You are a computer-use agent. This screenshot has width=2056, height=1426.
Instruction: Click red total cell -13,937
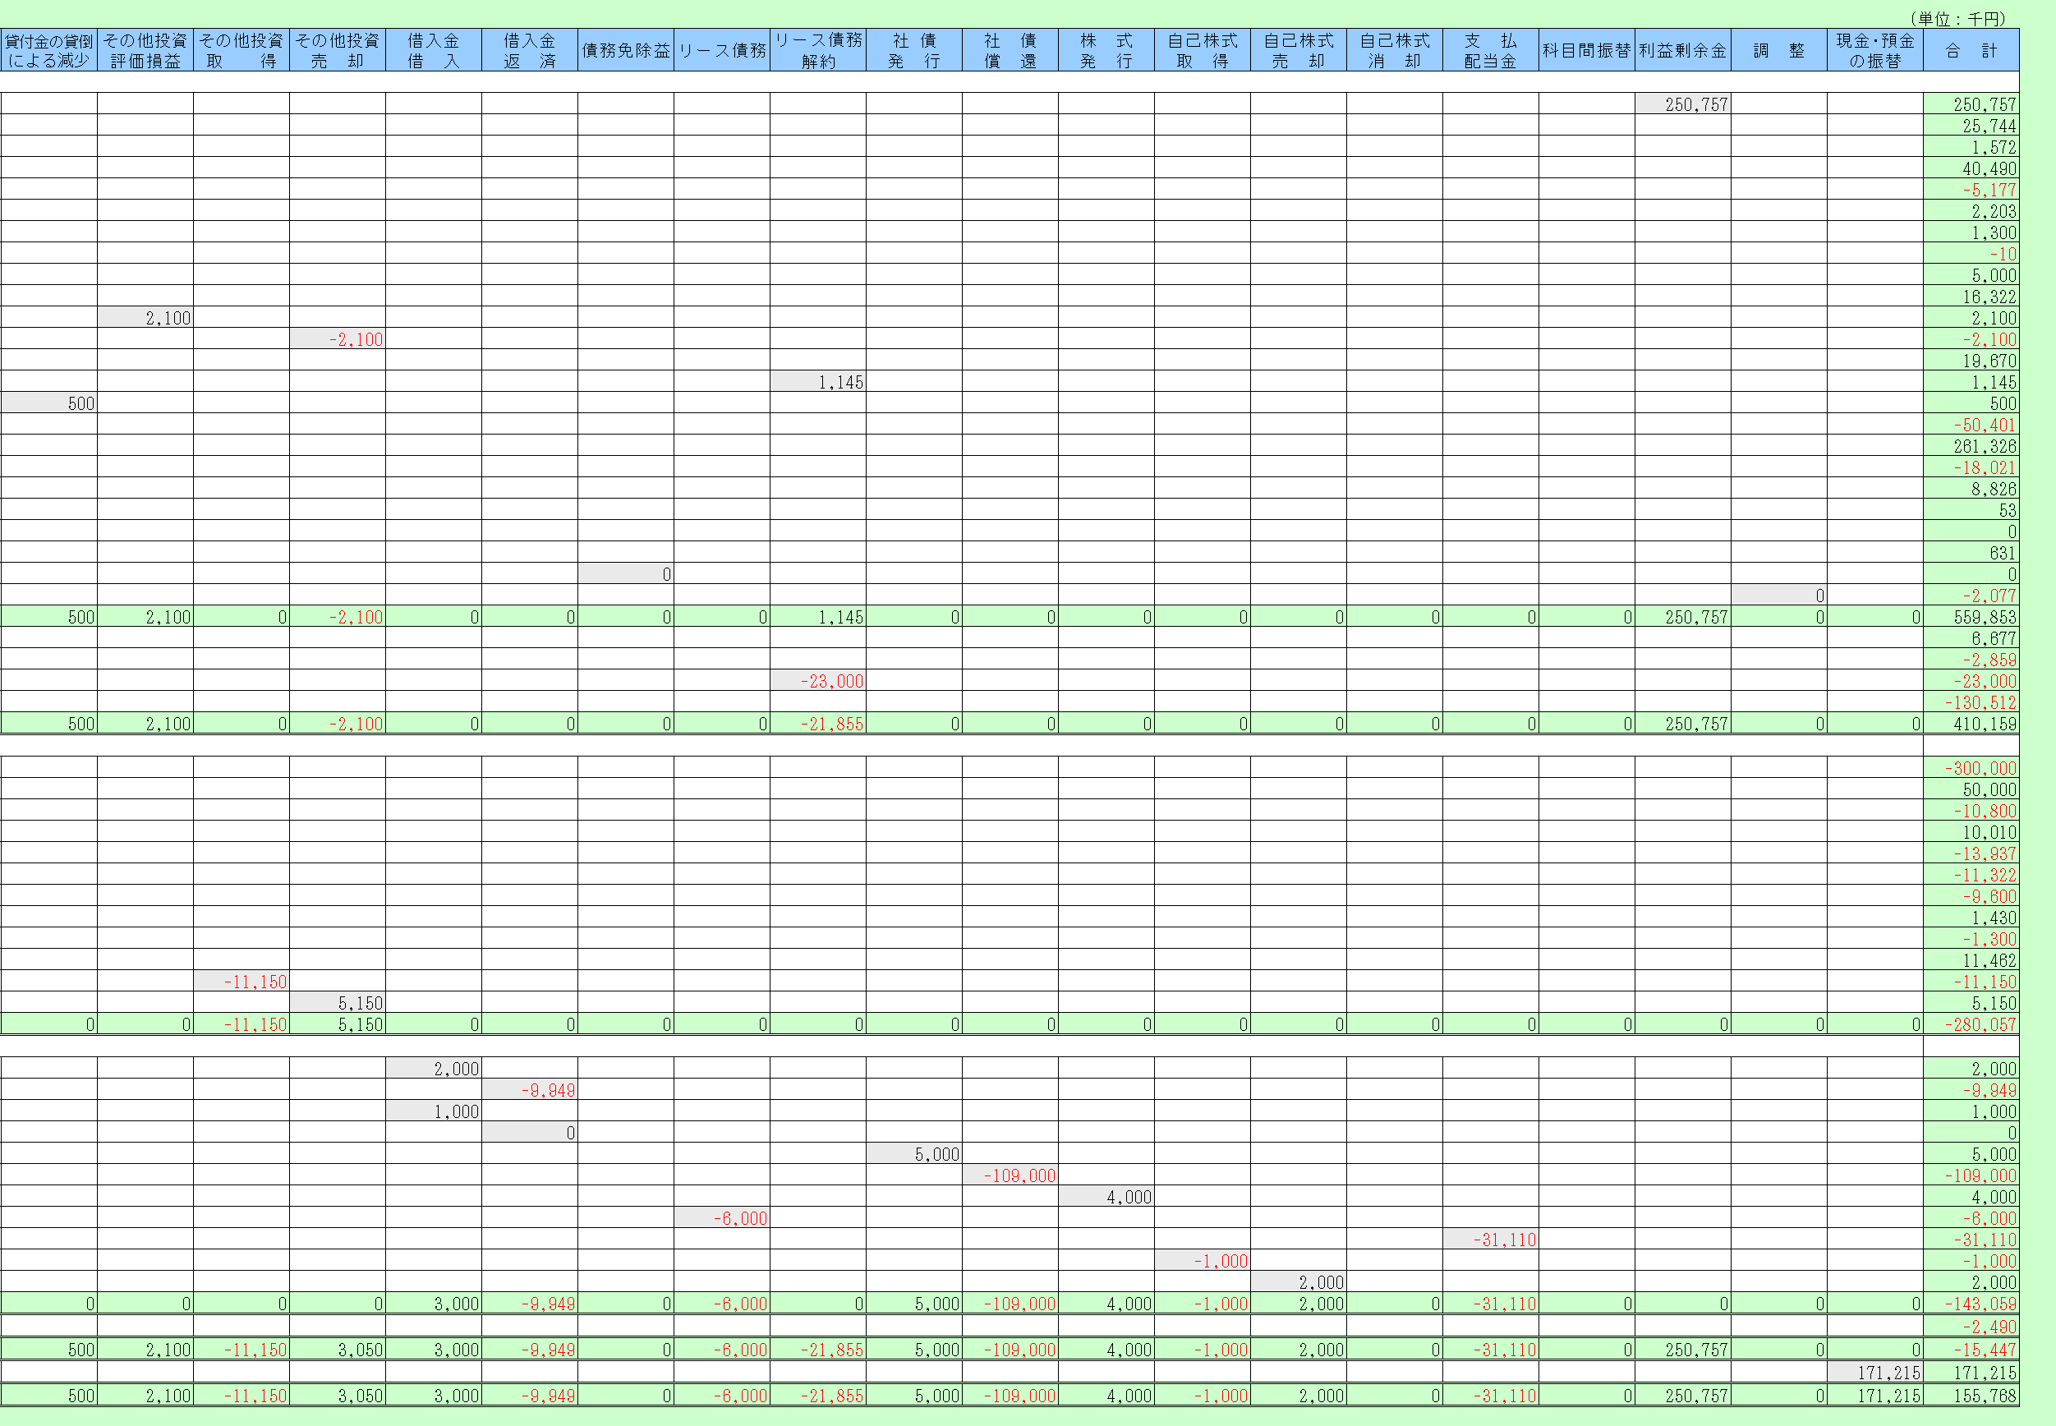click(x=1971, y=854)
